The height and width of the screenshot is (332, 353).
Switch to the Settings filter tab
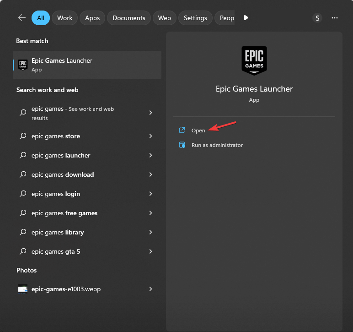(x=195, y=18)
